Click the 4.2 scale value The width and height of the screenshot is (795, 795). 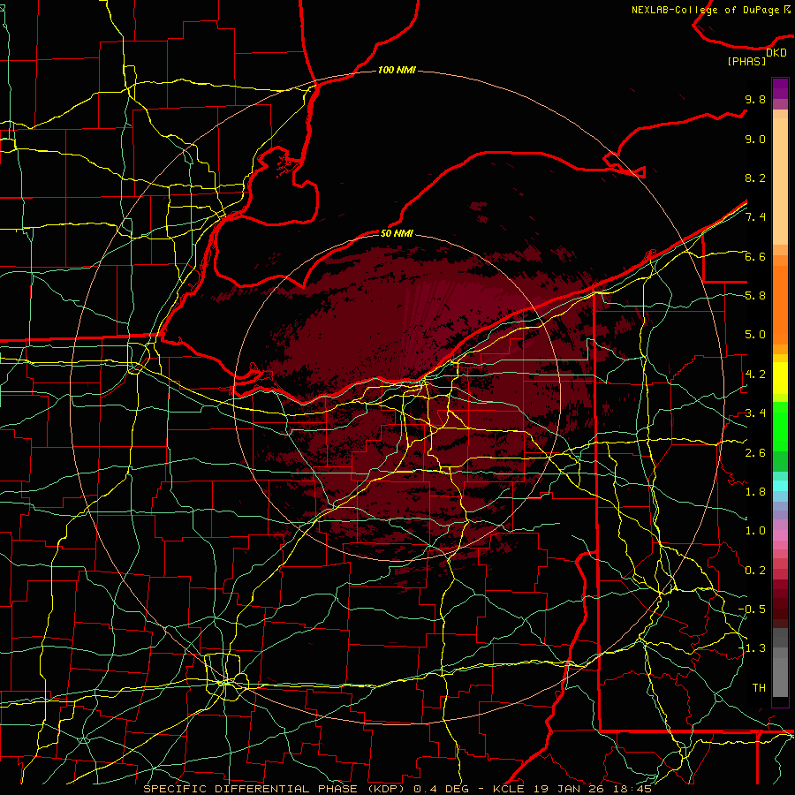click(x=755, y=375)
